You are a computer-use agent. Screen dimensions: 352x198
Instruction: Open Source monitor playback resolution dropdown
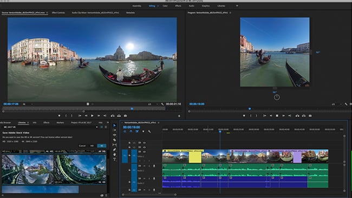(153, 104)
